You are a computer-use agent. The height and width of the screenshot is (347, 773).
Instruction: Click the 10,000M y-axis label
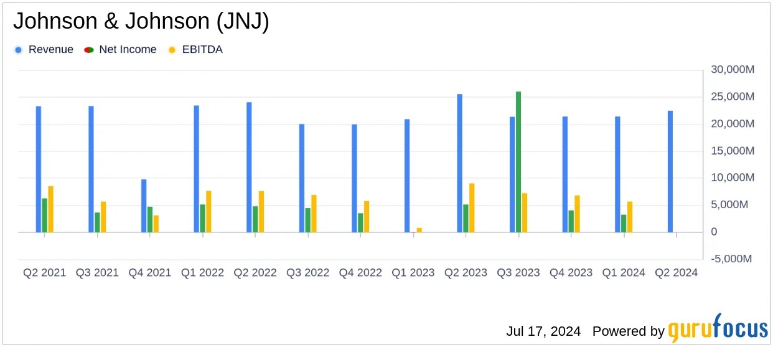pos(733,178)
